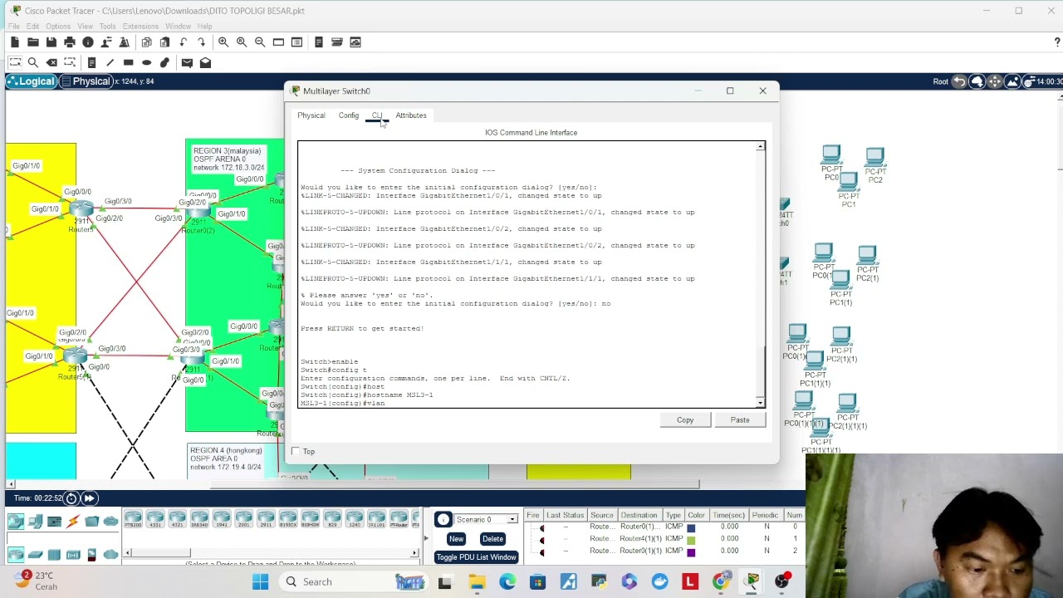
Task: Draw a rectangle tool icon
Action: (x=128, y=62)
